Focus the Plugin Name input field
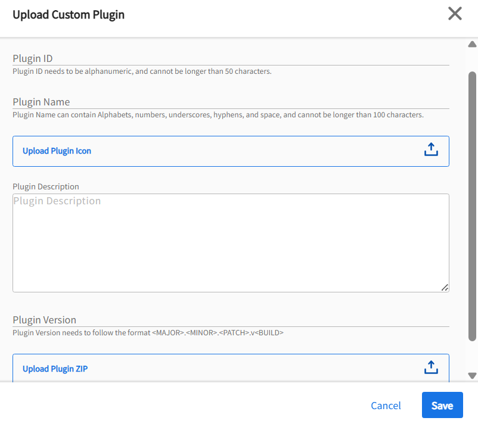The image size is (478, 427). (x=230, y=102)
